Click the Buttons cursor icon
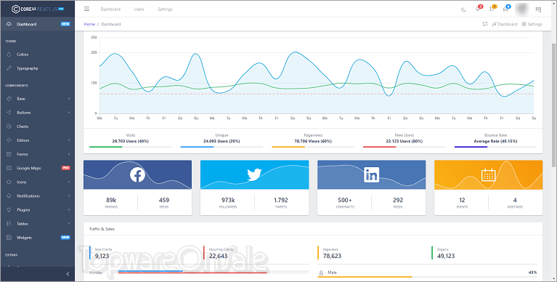Screen dimensions: 557x282 [x=9, y=113]
